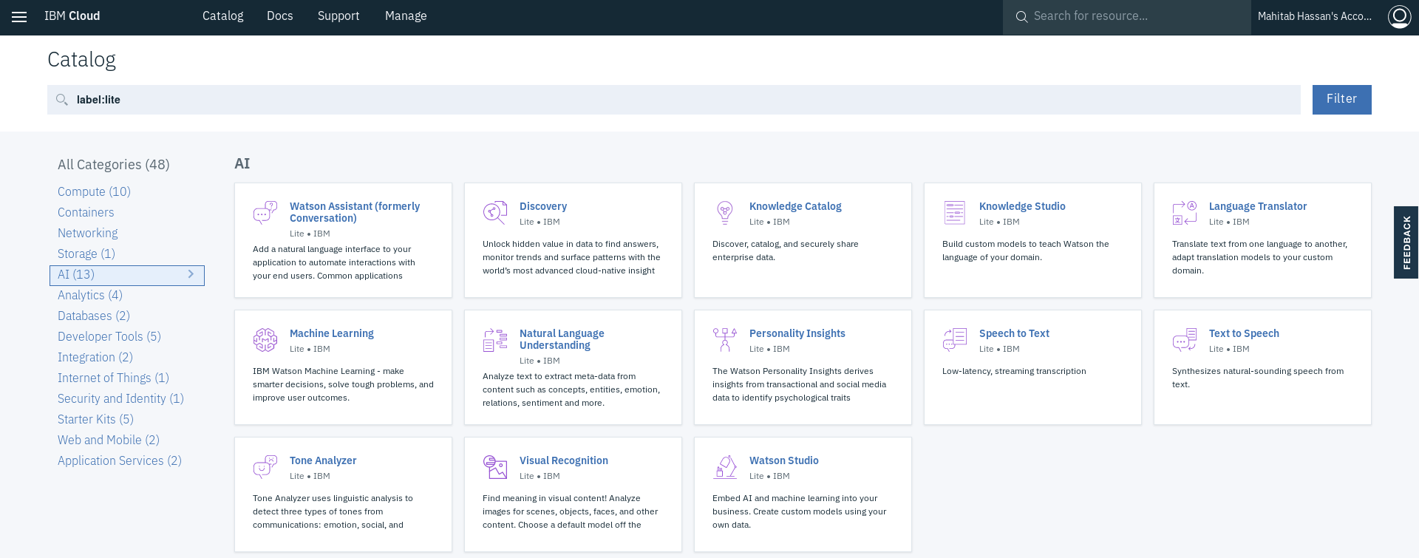1419x558 pixels.
Task: Open the Text to Speech title link
Action: (x=1244, y=333)
